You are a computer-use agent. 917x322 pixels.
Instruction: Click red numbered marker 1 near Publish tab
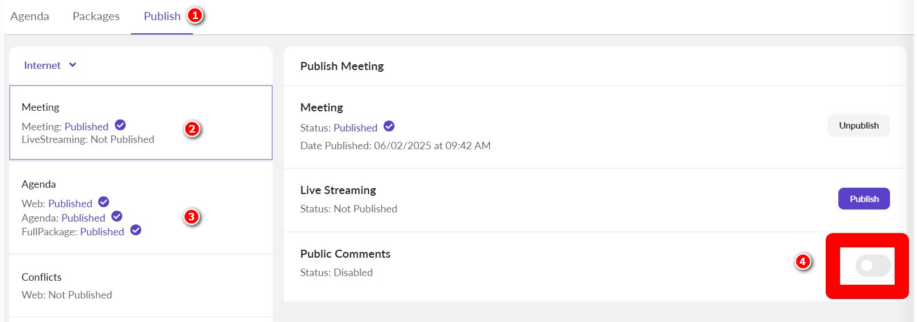coord(195,15)
